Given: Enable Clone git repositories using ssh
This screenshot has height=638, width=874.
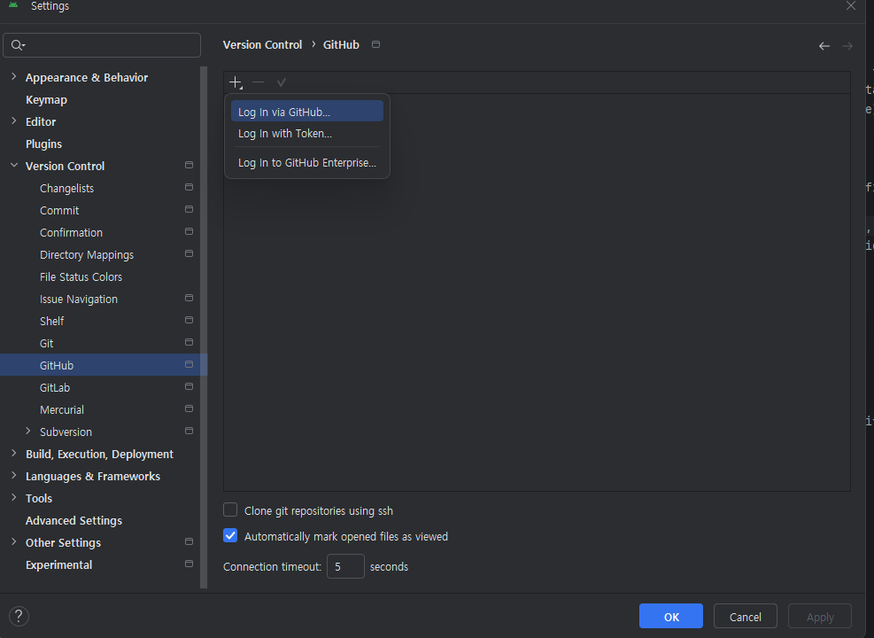Looking at the screenshot, I should click(230, 510).
